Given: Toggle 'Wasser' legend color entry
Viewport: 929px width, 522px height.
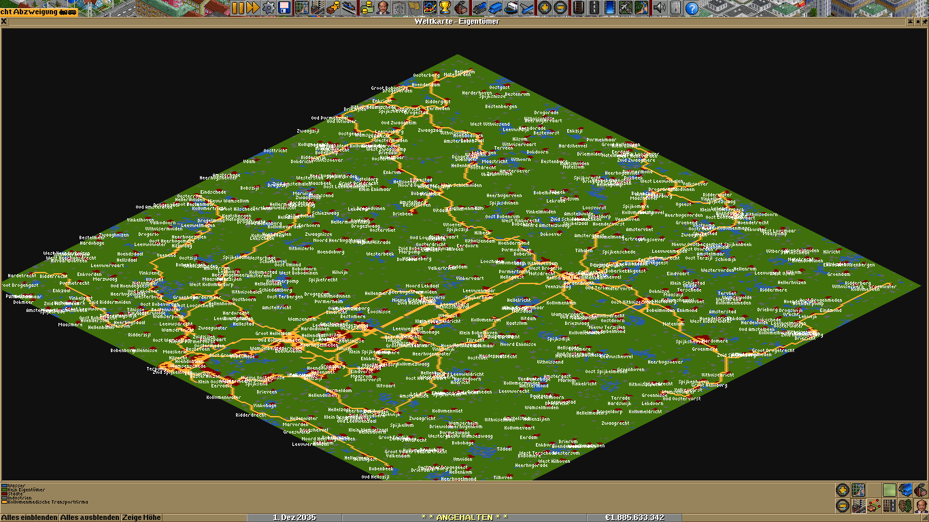Looking at the screenshot, I should click(x=14, y=486).
